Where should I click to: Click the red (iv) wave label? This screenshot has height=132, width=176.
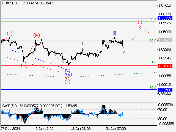click(37, 35)
